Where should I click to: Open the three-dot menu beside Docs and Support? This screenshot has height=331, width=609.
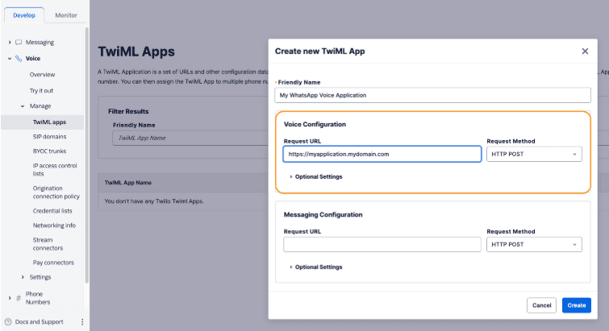pos(81,322)
